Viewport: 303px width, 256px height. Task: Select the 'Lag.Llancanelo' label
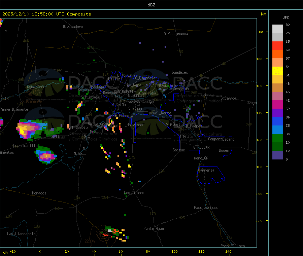click(22, 234)
